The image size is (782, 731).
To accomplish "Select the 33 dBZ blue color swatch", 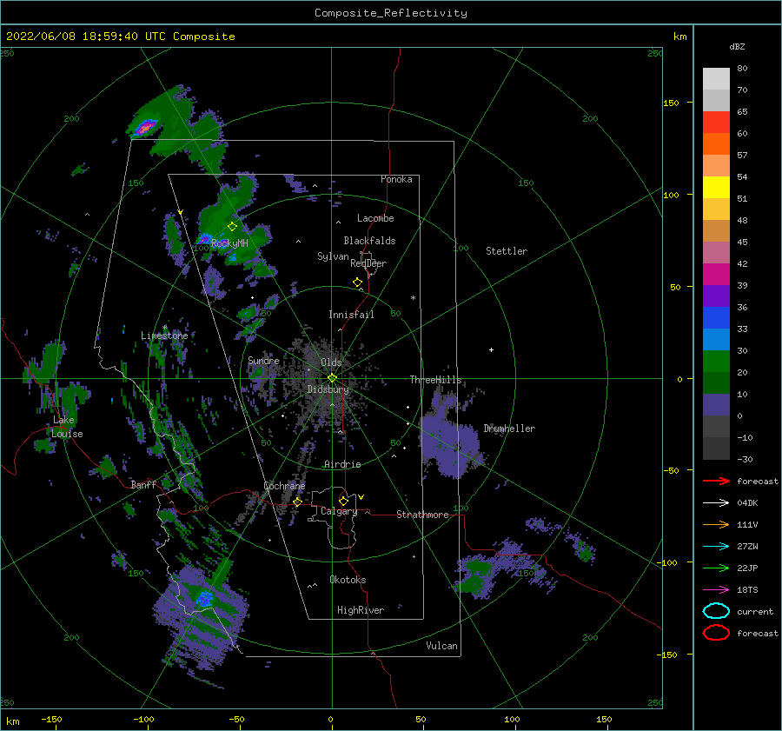I will click(x=716, y=339).
